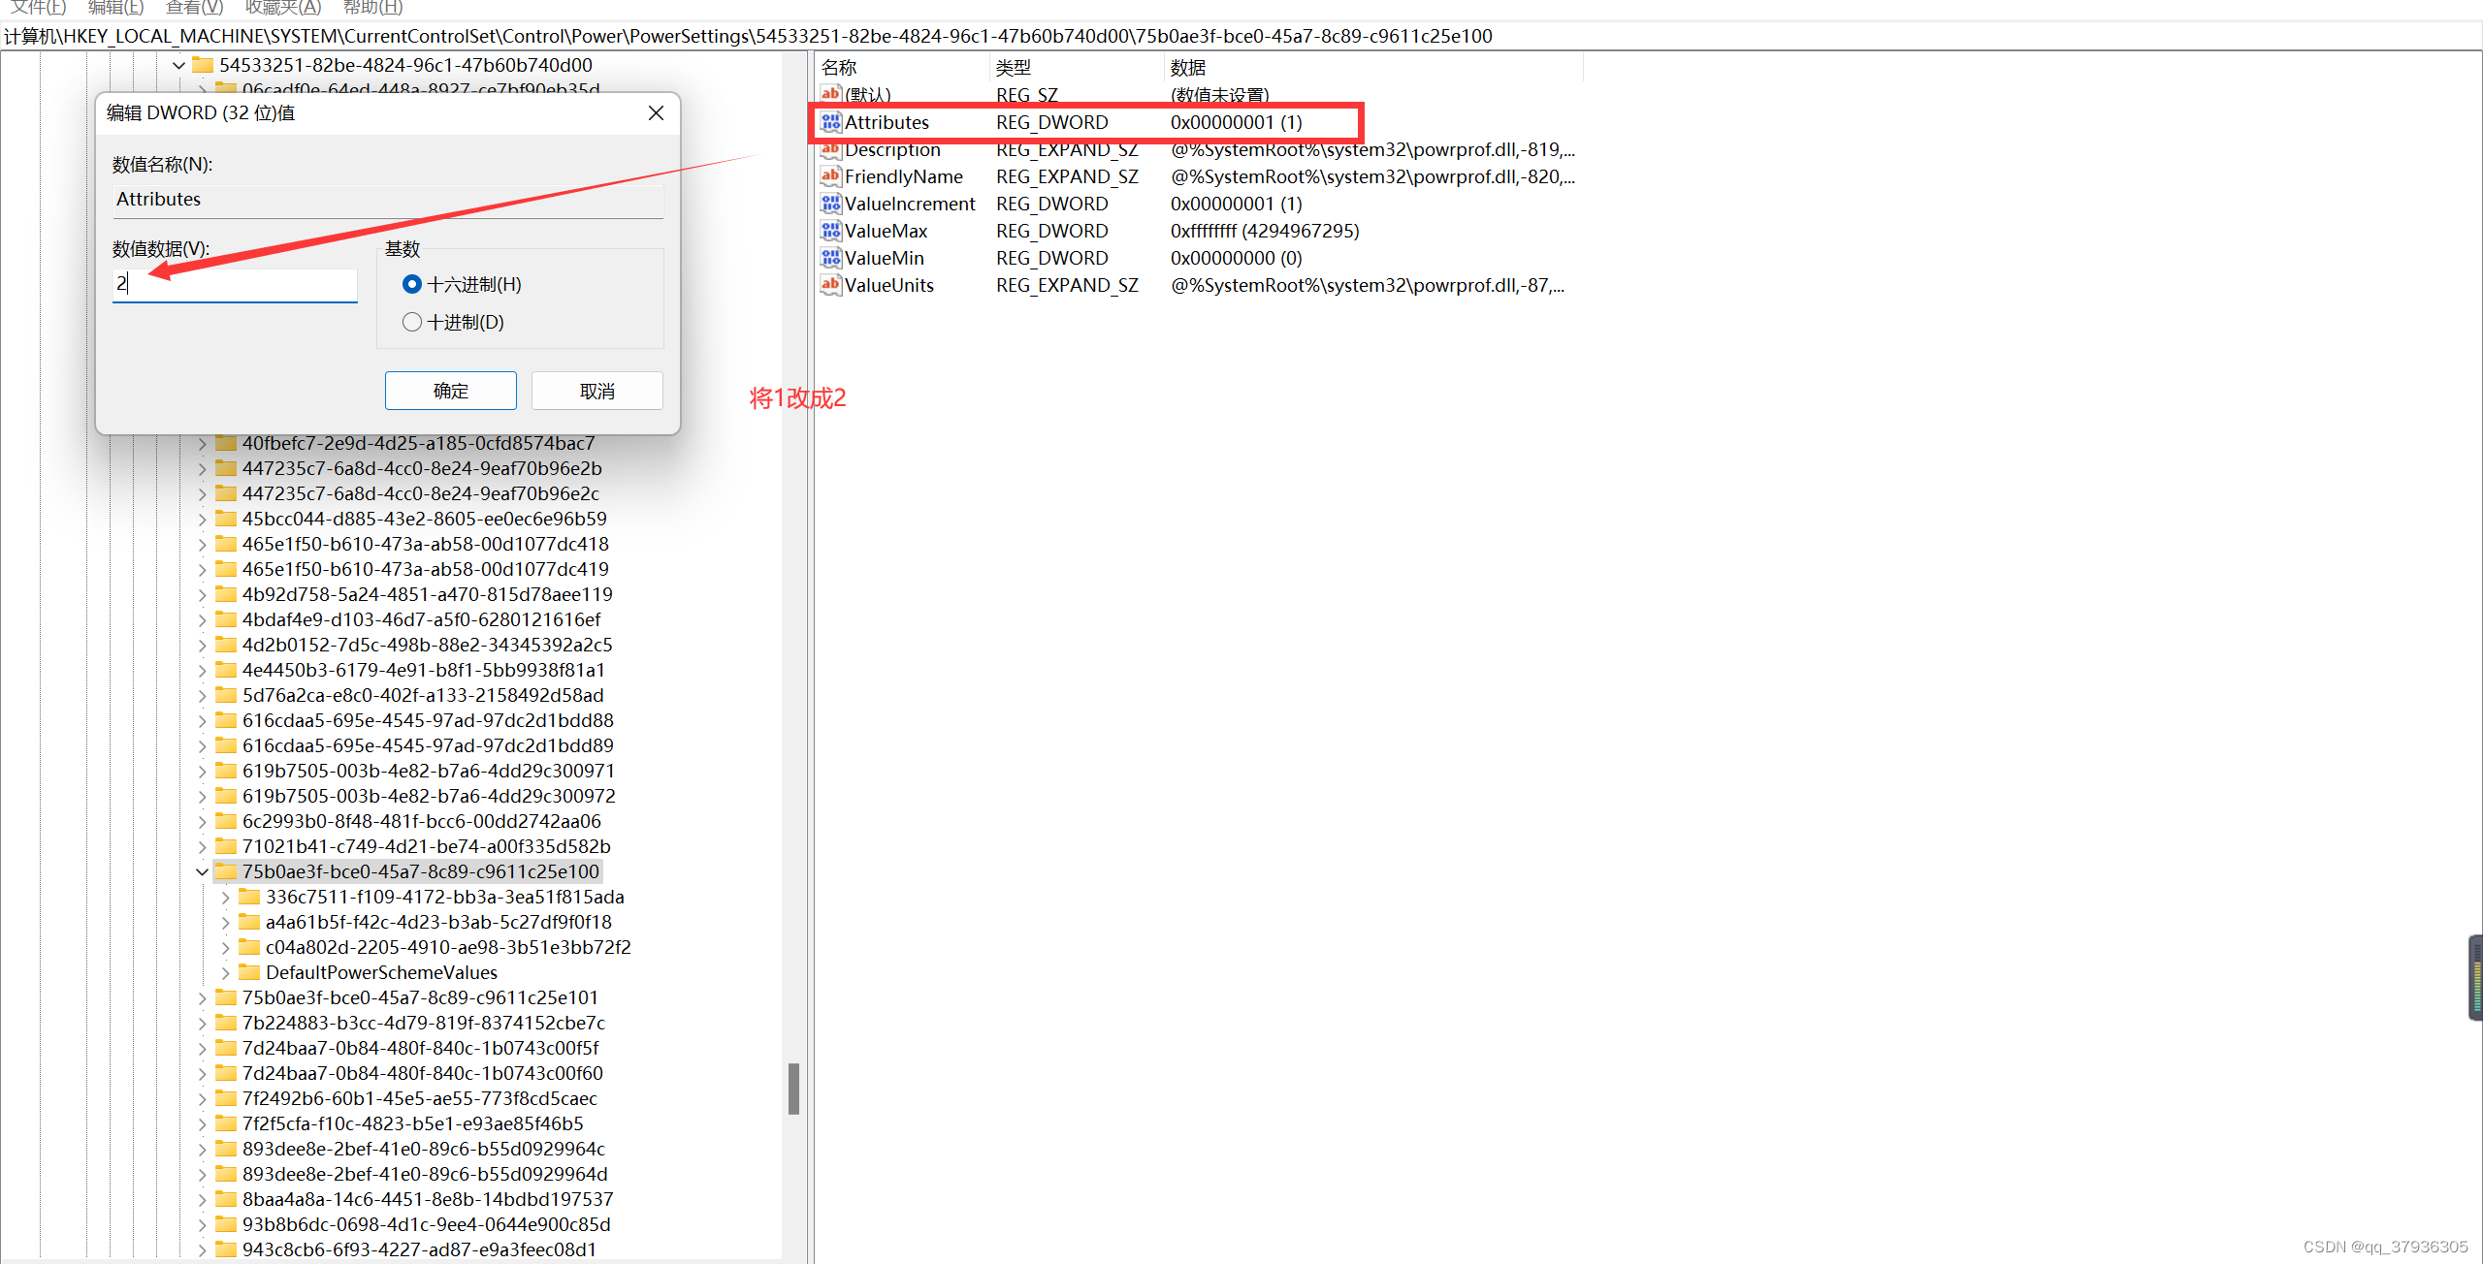Click the DefaultPowerSchemeValues folder icon
Image resolution: width=2483 pixels, height=1264 pixels.
(x=249, y=972)
